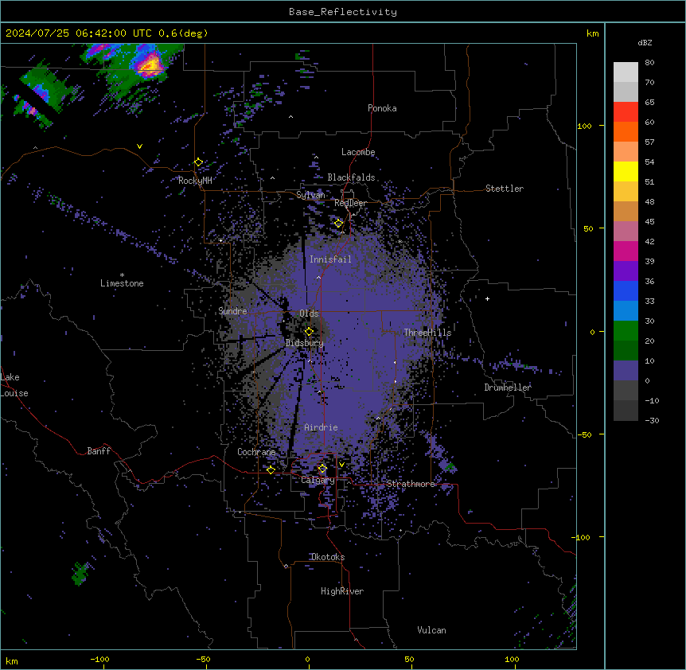This screenshot has width=686, height=670.
Task: Click the Banff label
Action: [x=99, y=451]
